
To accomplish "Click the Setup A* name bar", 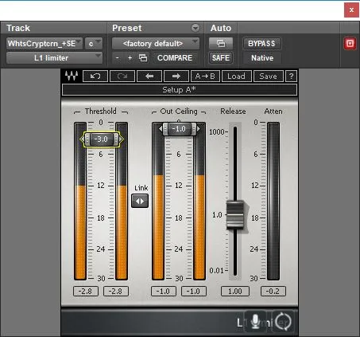I will [x=180, y=90].
